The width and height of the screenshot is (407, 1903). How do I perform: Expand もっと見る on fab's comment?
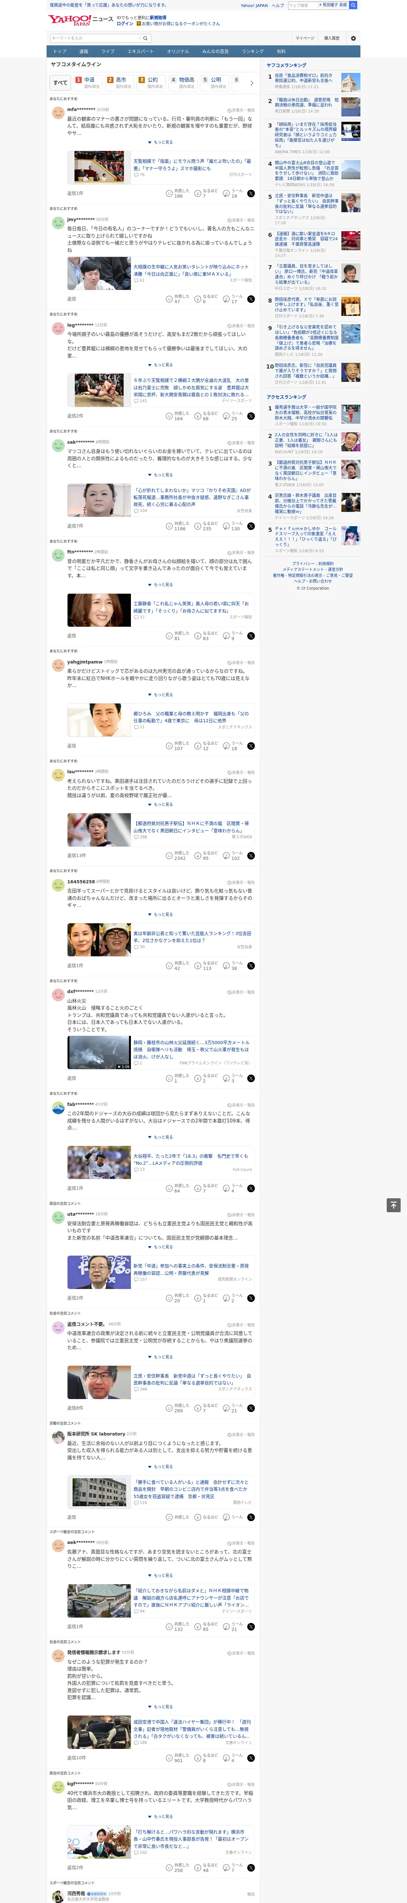click(x=160, y=1137)
